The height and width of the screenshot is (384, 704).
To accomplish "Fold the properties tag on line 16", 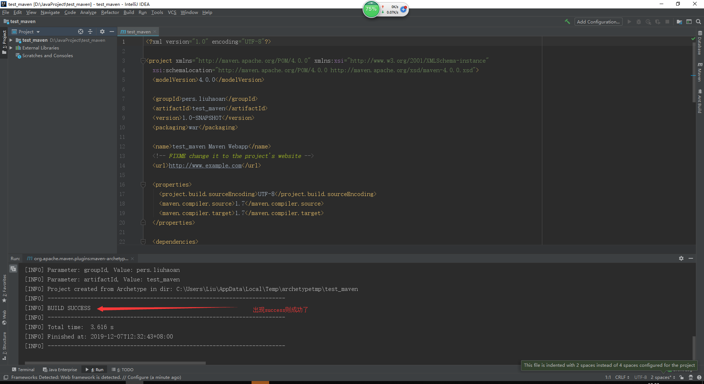I will click(143, 185).
